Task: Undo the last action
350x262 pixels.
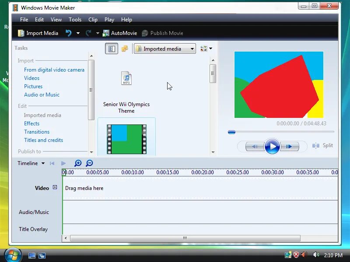Action: point(69,33)
